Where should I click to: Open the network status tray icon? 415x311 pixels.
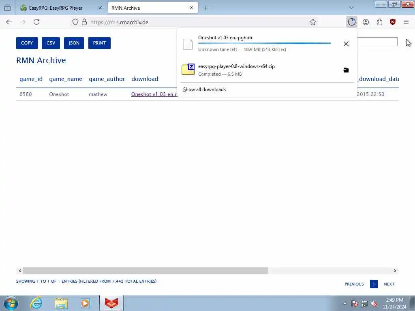point(364,304)
